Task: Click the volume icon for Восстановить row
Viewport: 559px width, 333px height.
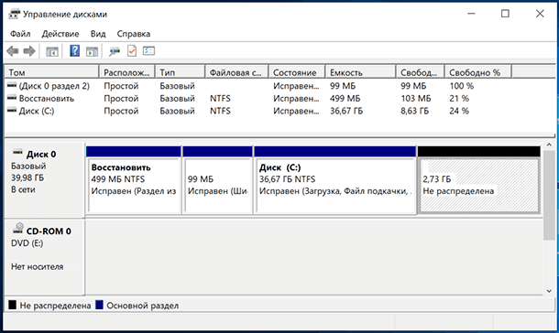Action: coord(12,98)
